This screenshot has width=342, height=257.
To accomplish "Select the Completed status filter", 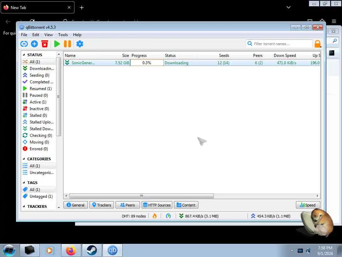I will 39,82.
